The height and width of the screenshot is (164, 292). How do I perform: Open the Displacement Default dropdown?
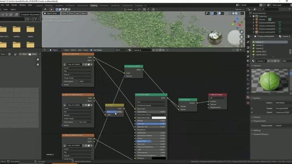283,126
